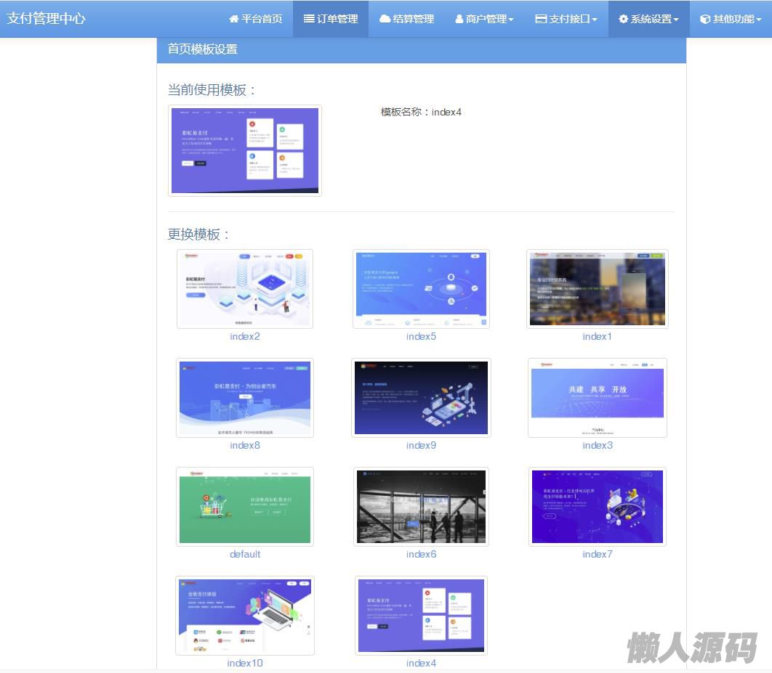Click the home icon beside 平台首页
772x673 pixels.
click(233, 19)
